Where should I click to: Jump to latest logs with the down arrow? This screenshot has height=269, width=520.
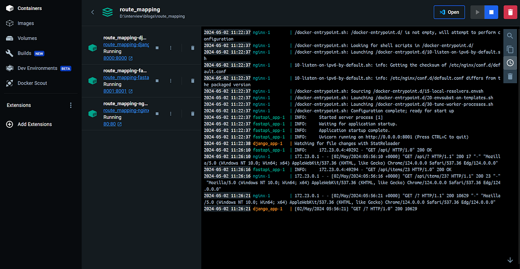point(510,260)
